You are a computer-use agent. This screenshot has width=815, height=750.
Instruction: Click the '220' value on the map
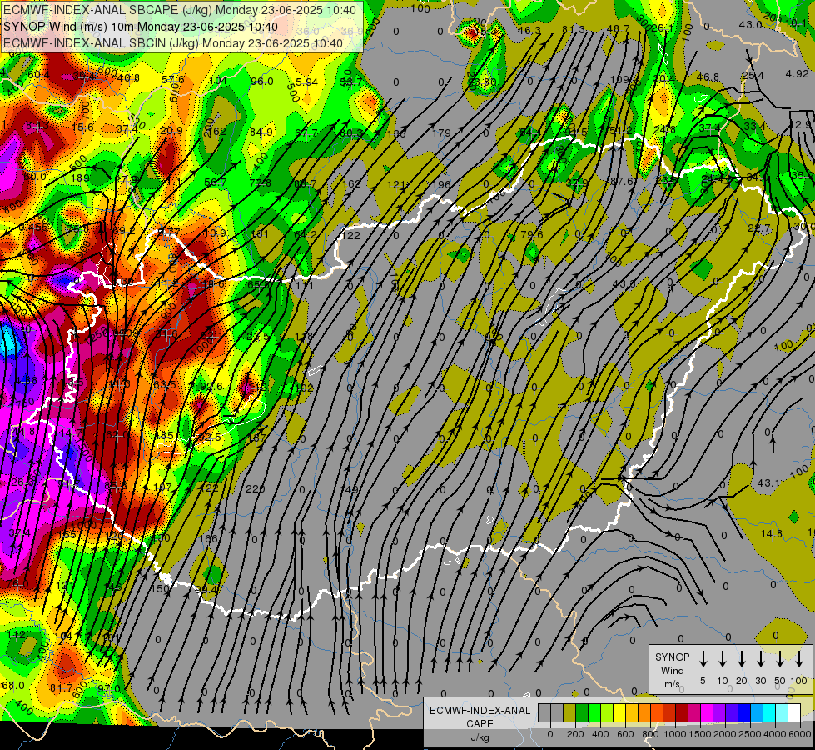255,488
